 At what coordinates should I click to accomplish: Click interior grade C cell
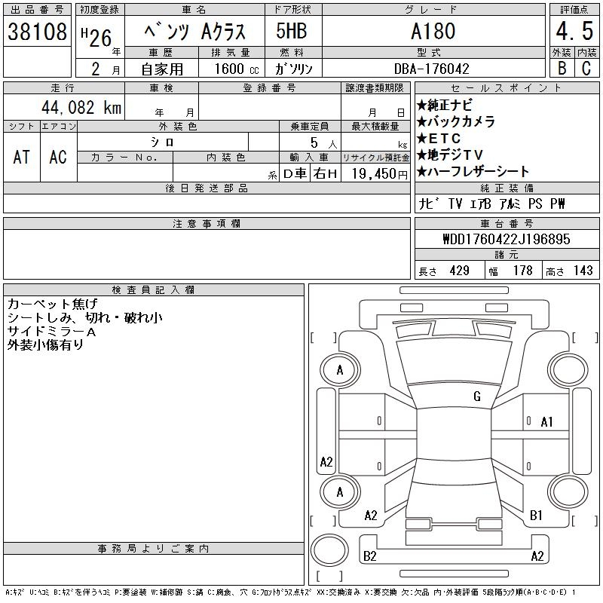(586, 68)
